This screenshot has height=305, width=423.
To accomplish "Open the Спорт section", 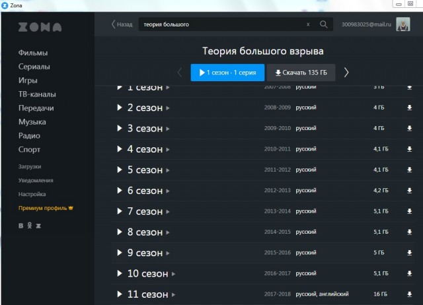I will click(x=29, y=150).
